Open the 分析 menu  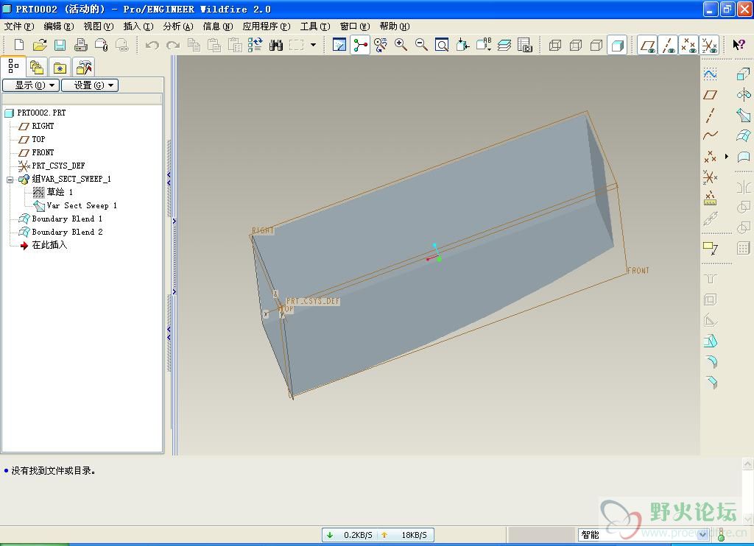pyautogui.click(x=178, y=26)
